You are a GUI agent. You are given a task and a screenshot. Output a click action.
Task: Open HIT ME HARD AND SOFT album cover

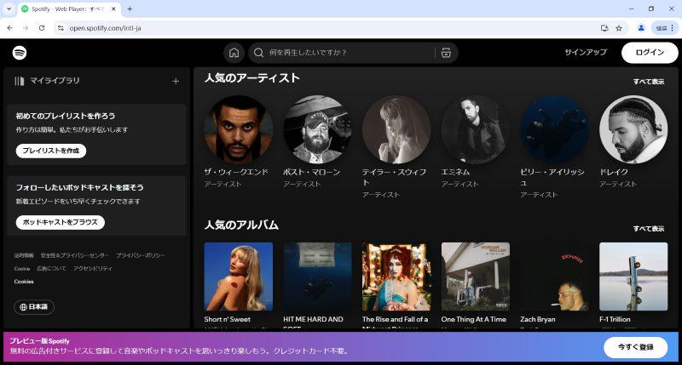[x=317, y=277]
